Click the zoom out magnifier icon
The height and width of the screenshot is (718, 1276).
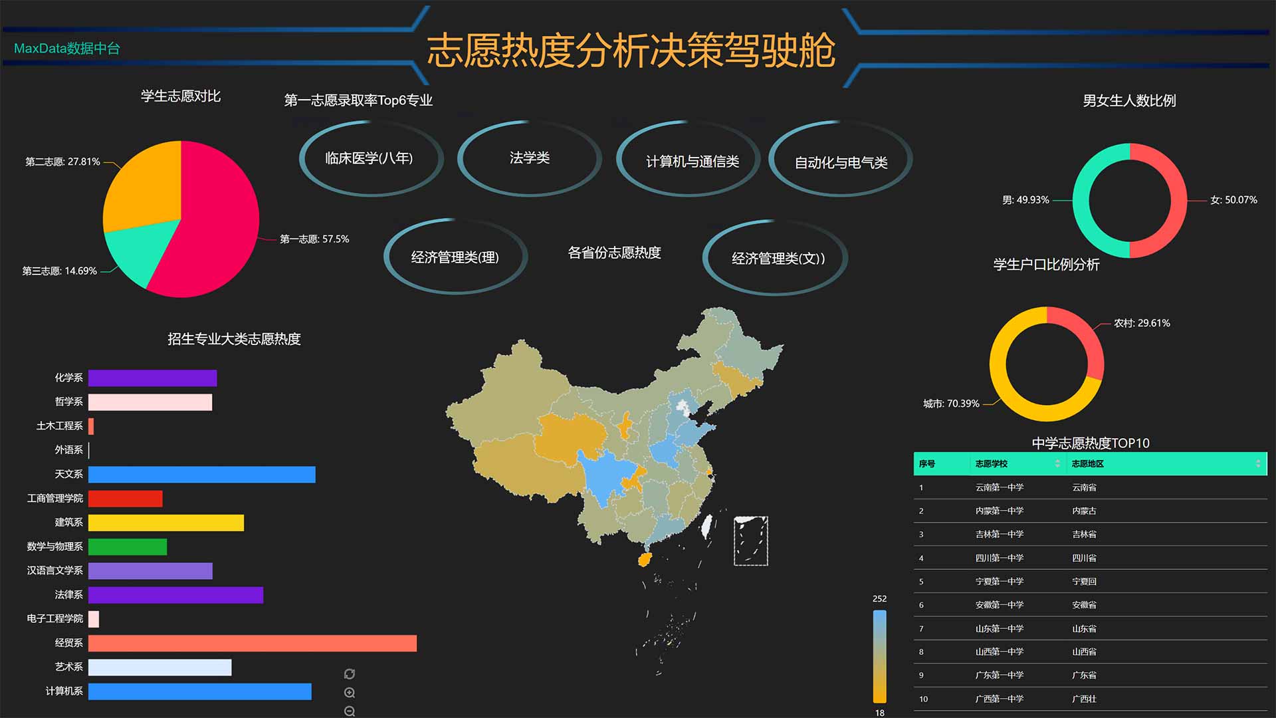(x=350, y=711)
